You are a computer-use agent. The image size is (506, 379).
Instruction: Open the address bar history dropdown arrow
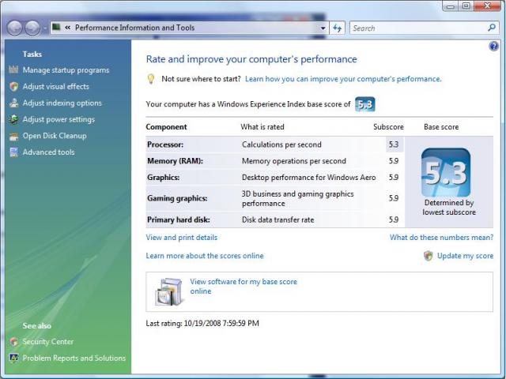(323, 28)
